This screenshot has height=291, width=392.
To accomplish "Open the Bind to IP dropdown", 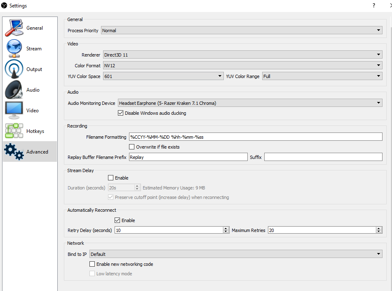I will pos(236,254).
